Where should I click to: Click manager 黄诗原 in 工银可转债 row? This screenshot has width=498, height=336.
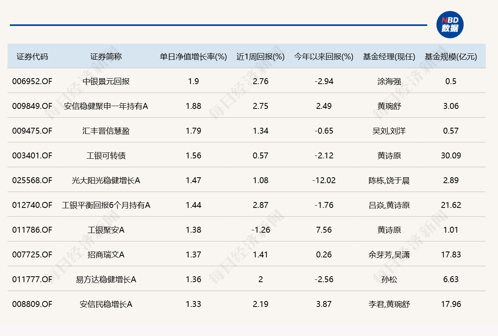point(389,156)
